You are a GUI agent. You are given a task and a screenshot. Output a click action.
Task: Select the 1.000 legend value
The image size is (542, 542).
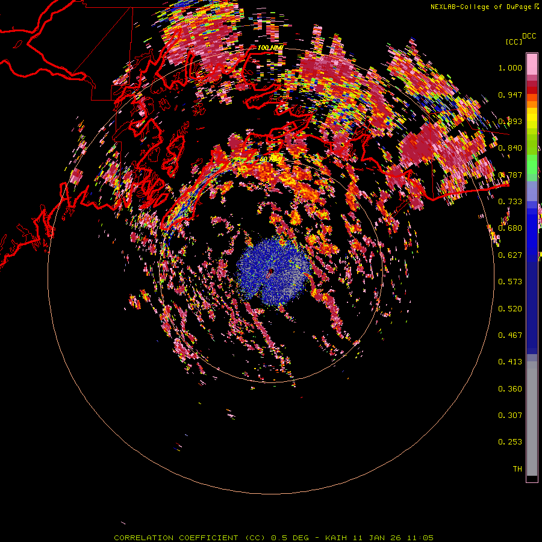[510, 67]
